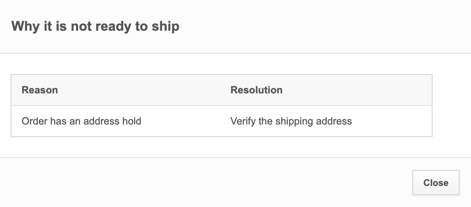Select the Reason column header

(40, 90)
